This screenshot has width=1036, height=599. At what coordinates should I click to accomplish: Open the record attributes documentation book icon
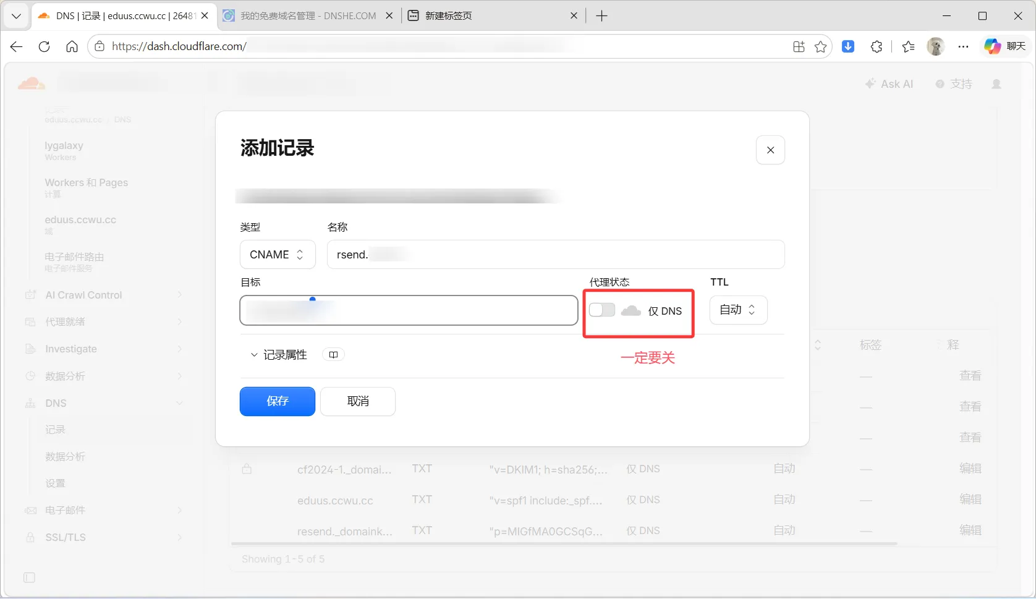(333, 355)
